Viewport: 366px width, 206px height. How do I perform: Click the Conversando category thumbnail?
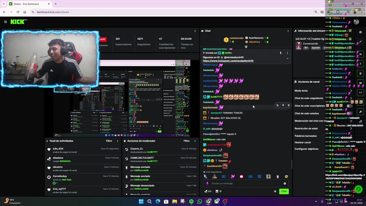299,46
